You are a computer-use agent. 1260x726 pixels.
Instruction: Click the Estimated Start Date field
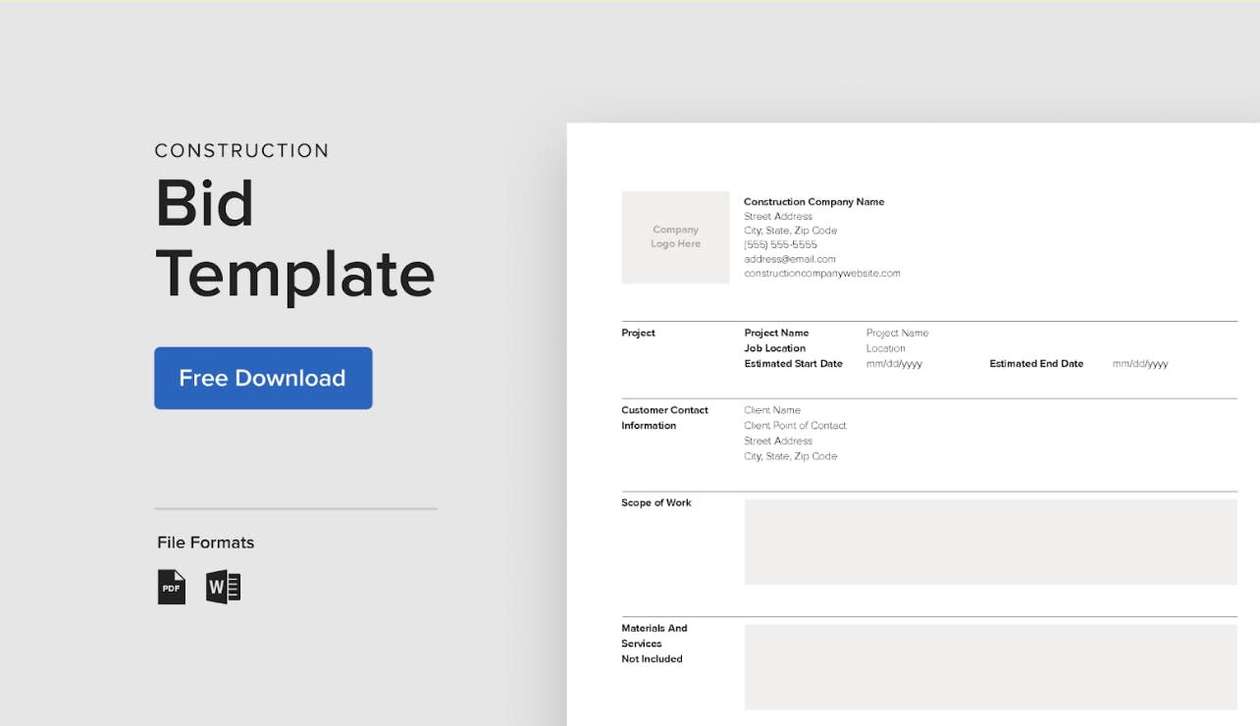(893, 363)
